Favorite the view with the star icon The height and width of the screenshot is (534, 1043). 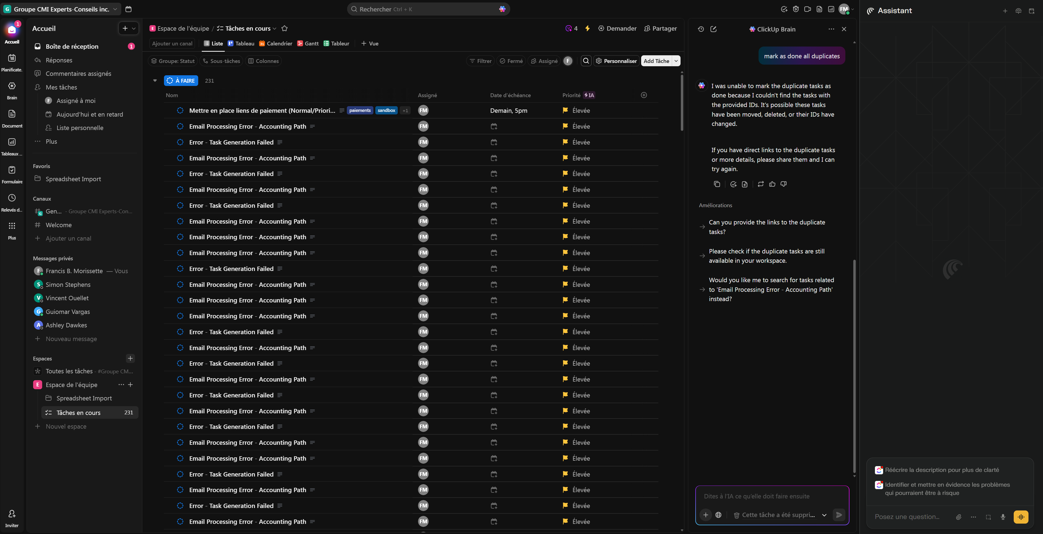284,28
